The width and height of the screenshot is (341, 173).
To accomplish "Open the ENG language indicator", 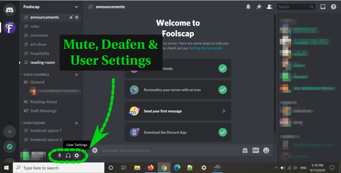I will point(303,168).
